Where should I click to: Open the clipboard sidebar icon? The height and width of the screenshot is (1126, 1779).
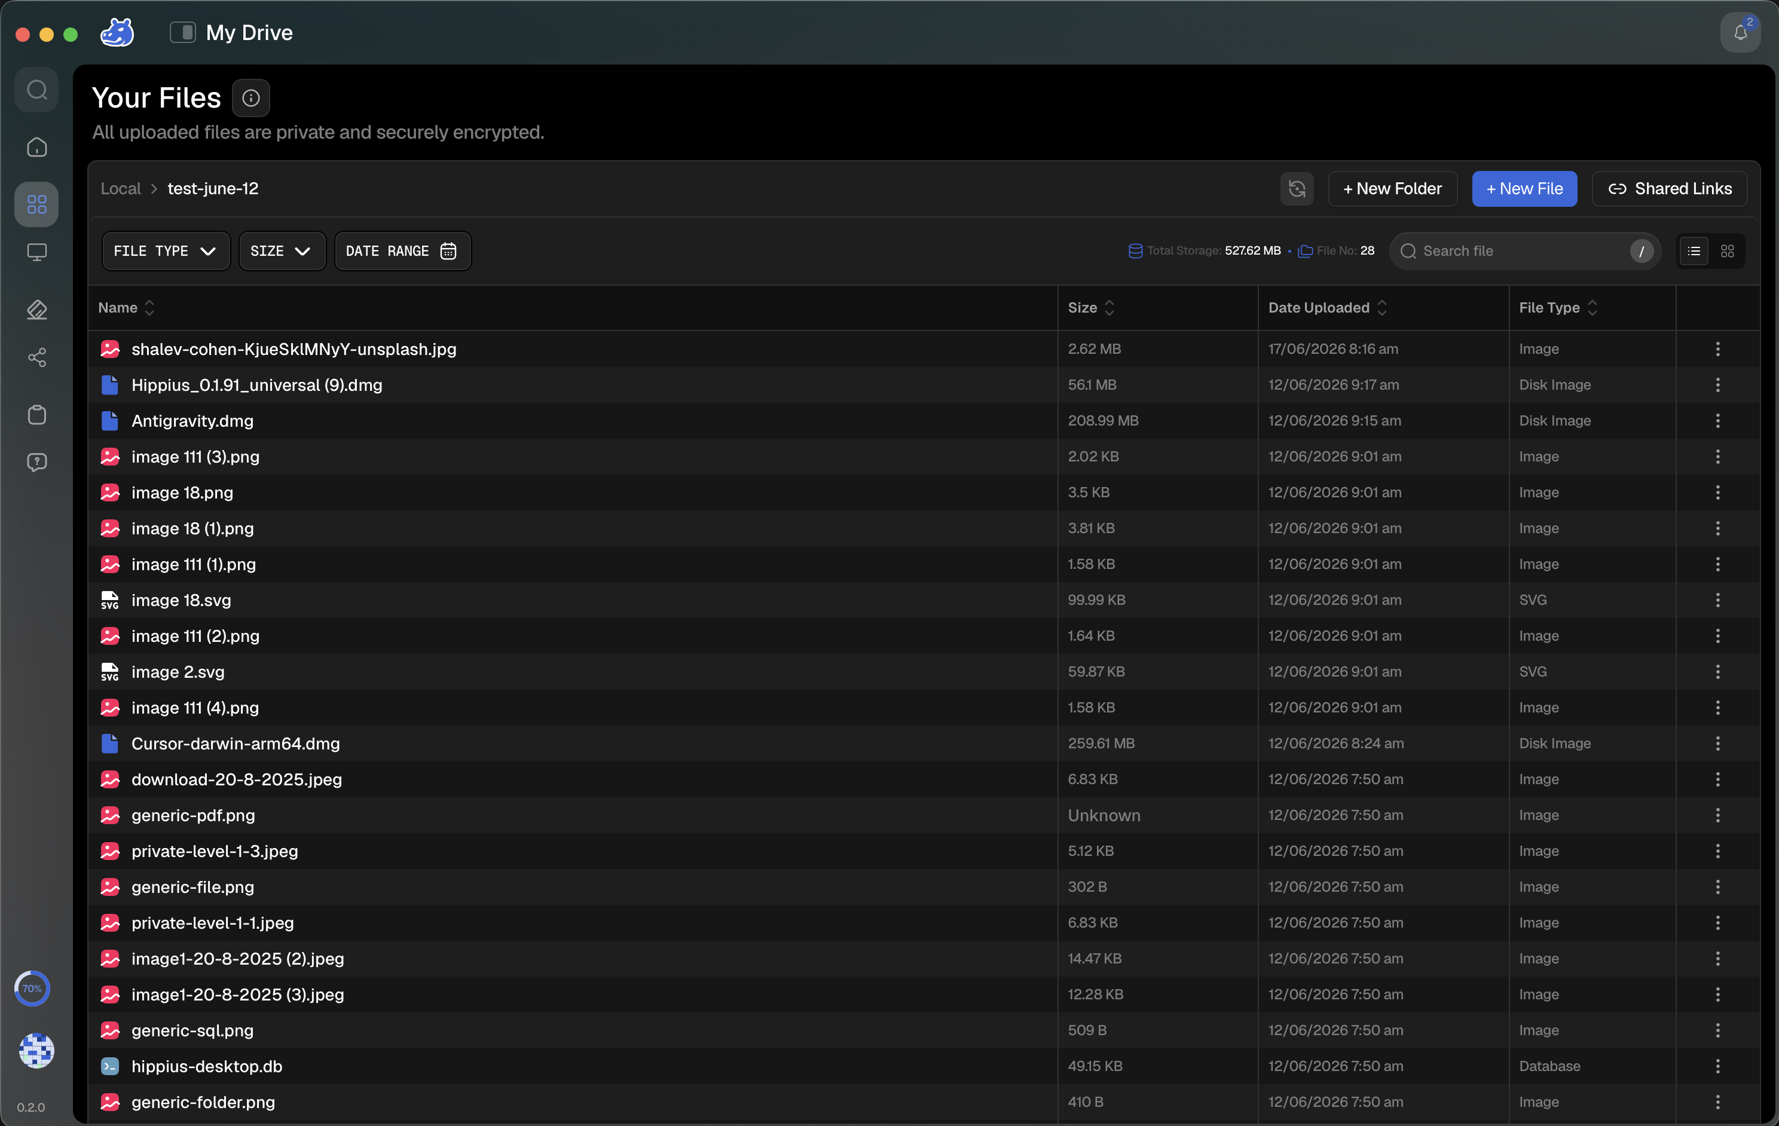[x=37, y=415]
